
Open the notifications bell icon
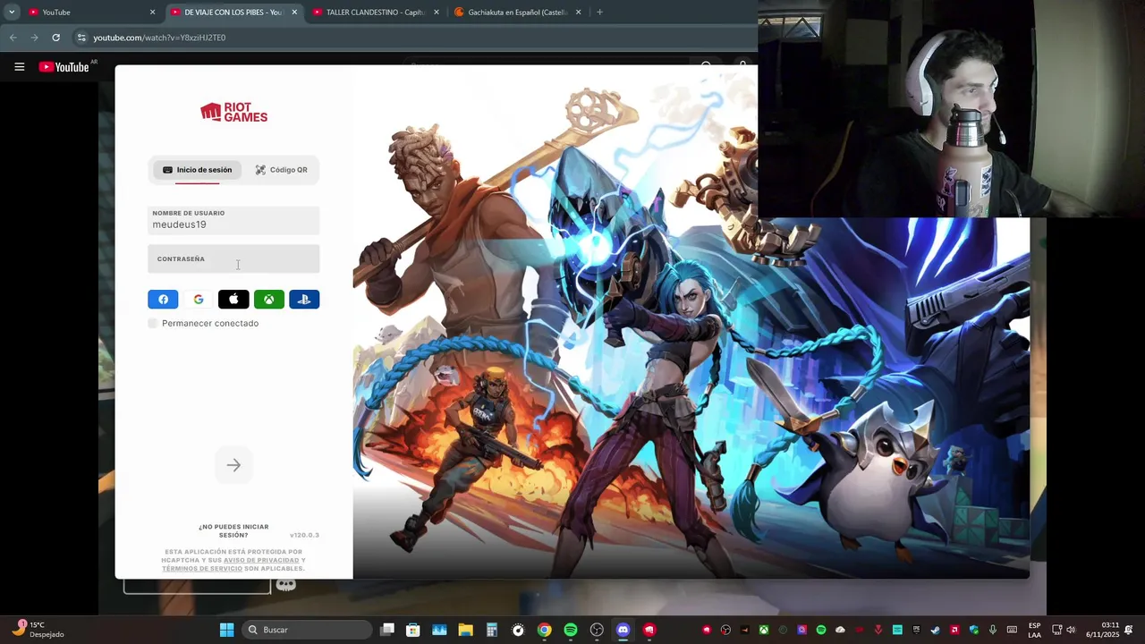tap(1128, 630)
